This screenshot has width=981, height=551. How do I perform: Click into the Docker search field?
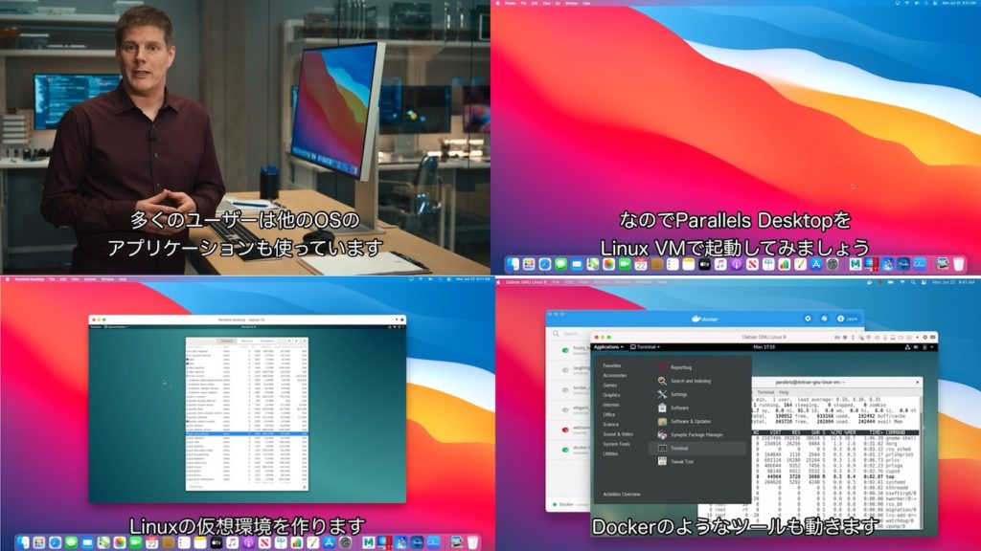[576, 334]
